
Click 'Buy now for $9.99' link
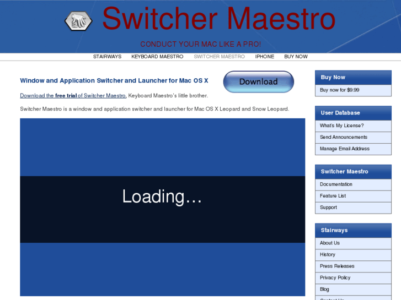pos(353,90)
